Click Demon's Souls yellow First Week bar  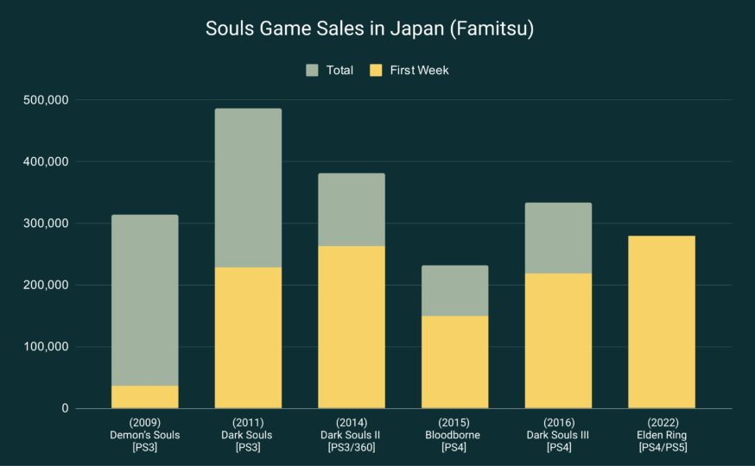145,397
